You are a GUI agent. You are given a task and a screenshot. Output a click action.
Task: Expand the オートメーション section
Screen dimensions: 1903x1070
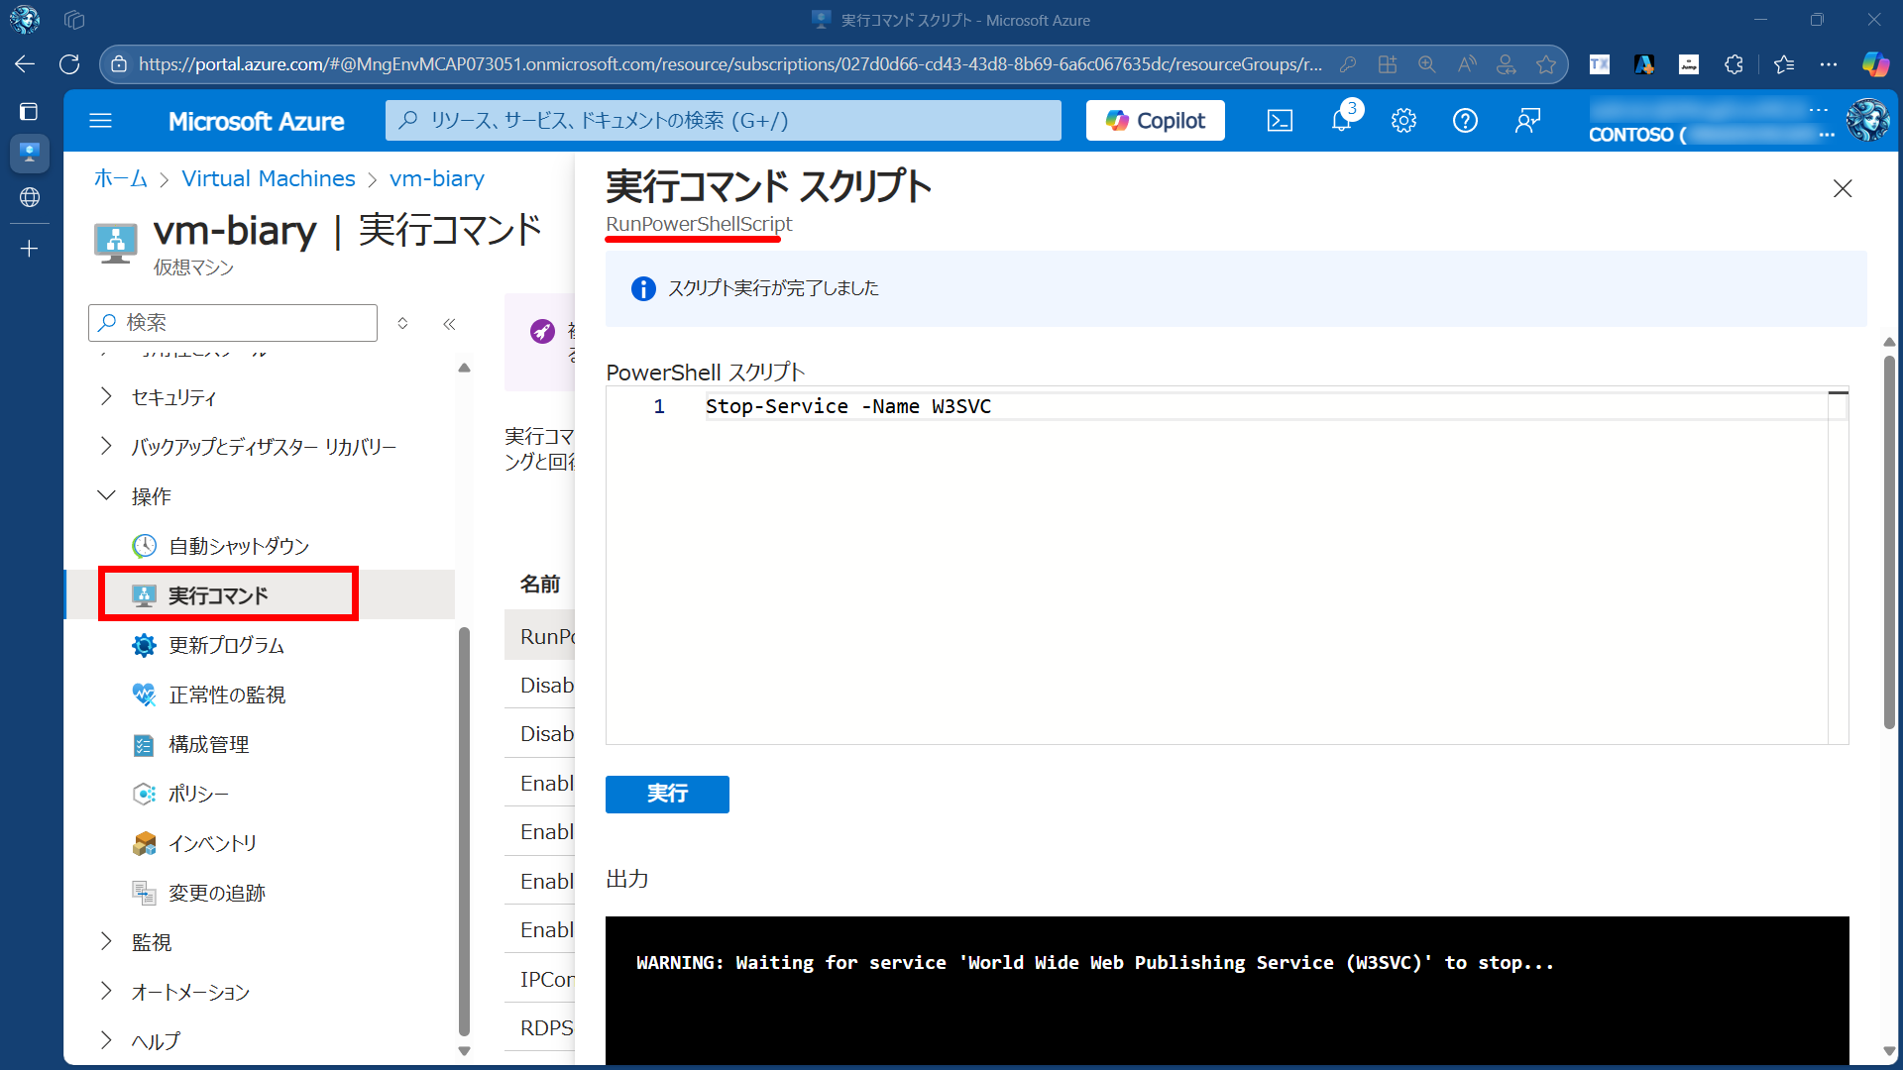tap(106, 991)
